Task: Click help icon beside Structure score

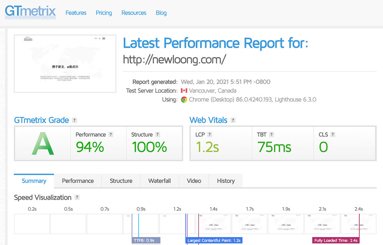Action: tap(157, 135)
